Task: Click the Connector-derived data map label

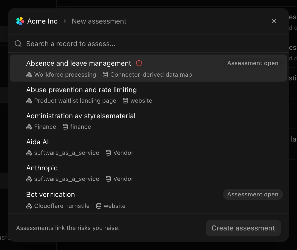Action: (151, 75)
